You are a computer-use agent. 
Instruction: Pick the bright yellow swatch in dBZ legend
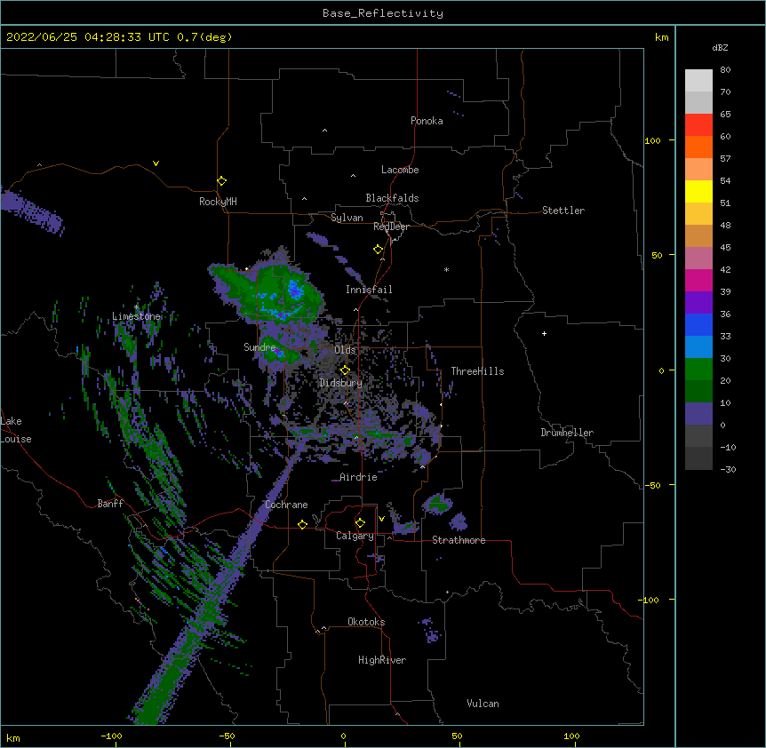click(698, 191)
